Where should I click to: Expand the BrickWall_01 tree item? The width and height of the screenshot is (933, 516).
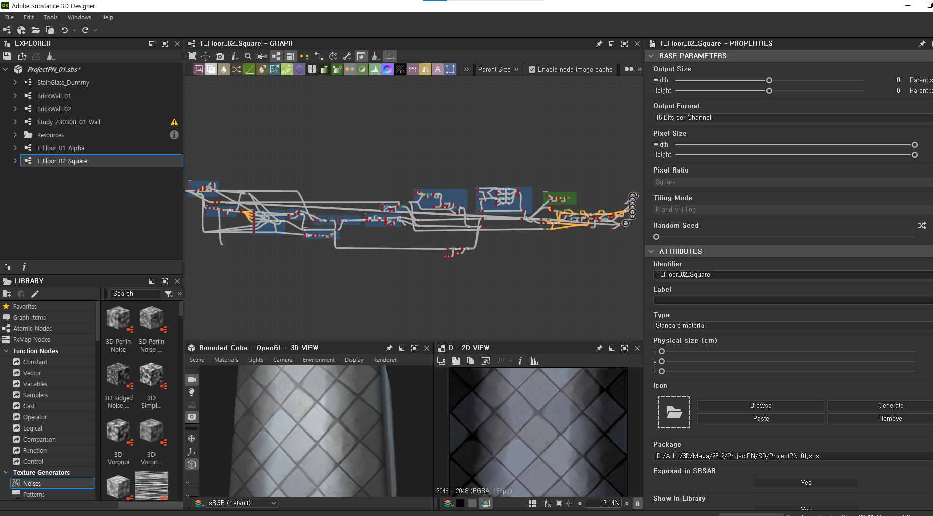pos(15,96)
